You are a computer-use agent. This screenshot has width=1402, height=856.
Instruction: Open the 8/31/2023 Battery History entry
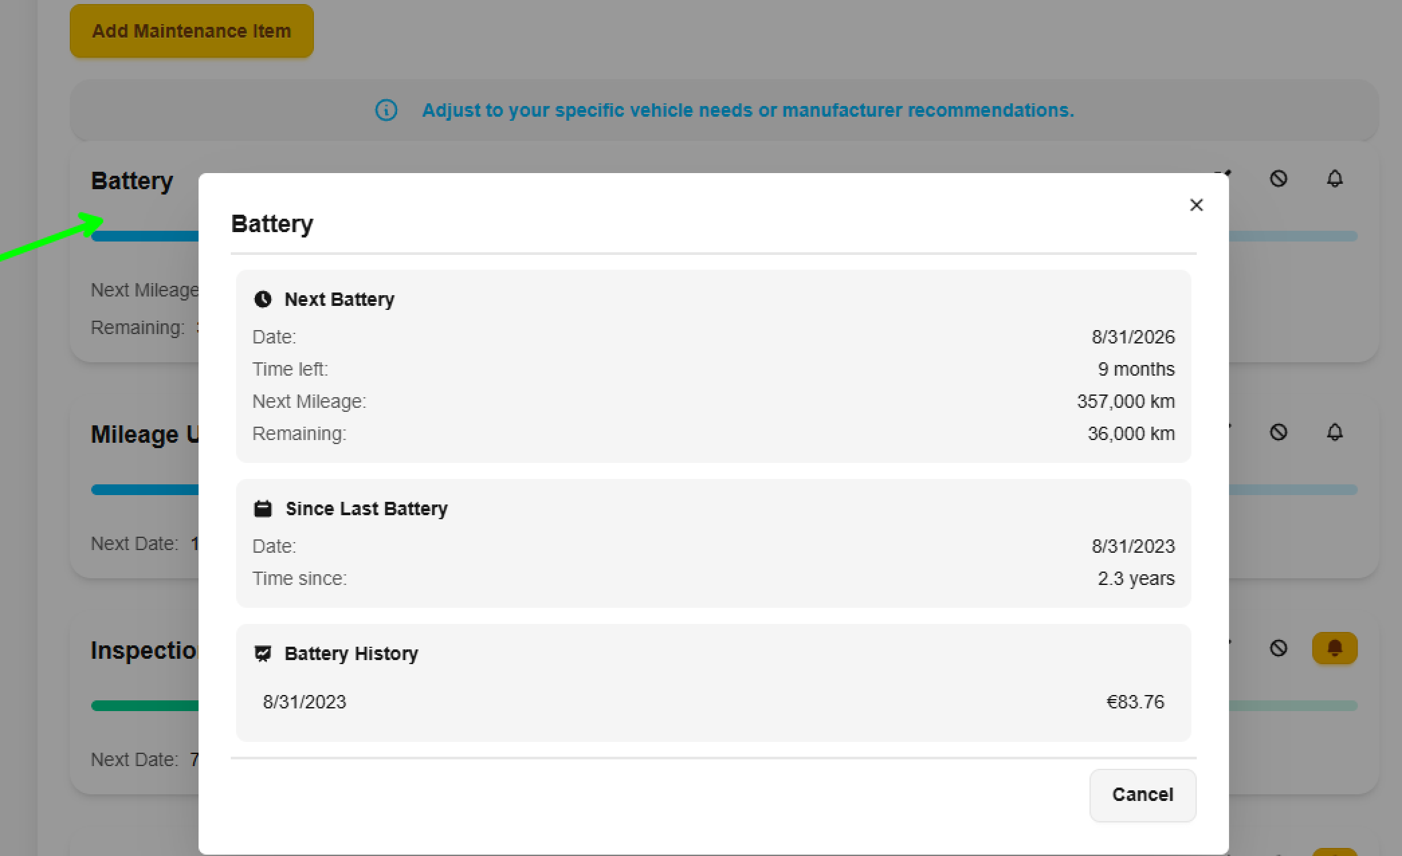click(305, 702)
